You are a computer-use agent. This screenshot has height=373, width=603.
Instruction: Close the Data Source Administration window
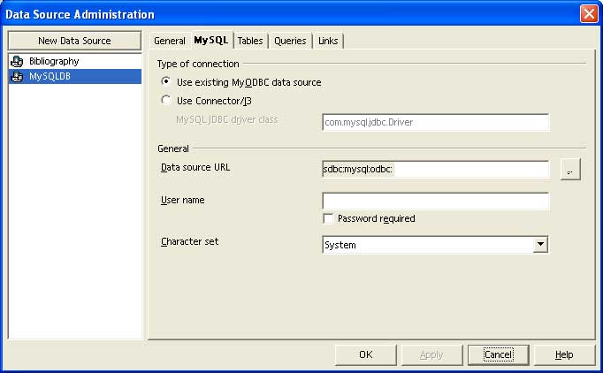click(588, 14)
